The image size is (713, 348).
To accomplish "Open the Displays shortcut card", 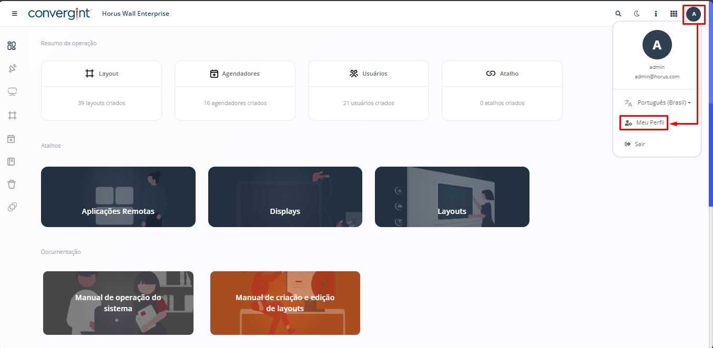I will pyautogui.click(x=285, y=197).
